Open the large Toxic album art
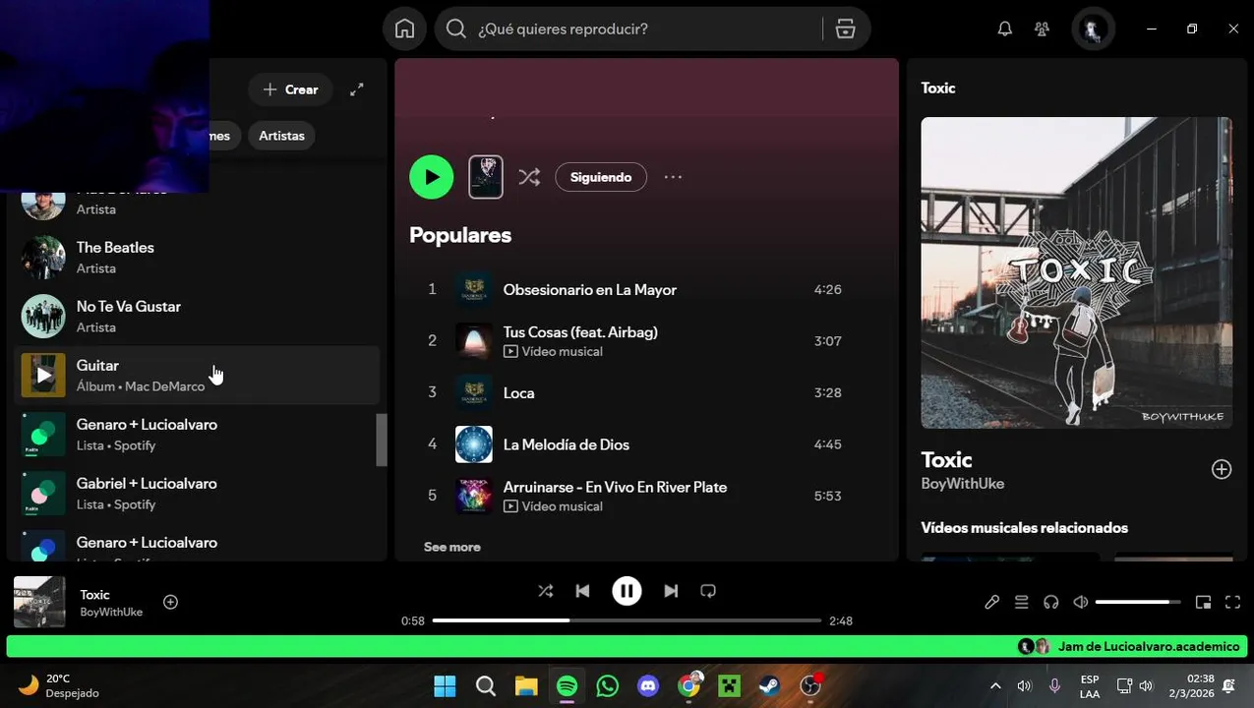The width and height of the screenshot is (1254, 708). pos(1076,273)
